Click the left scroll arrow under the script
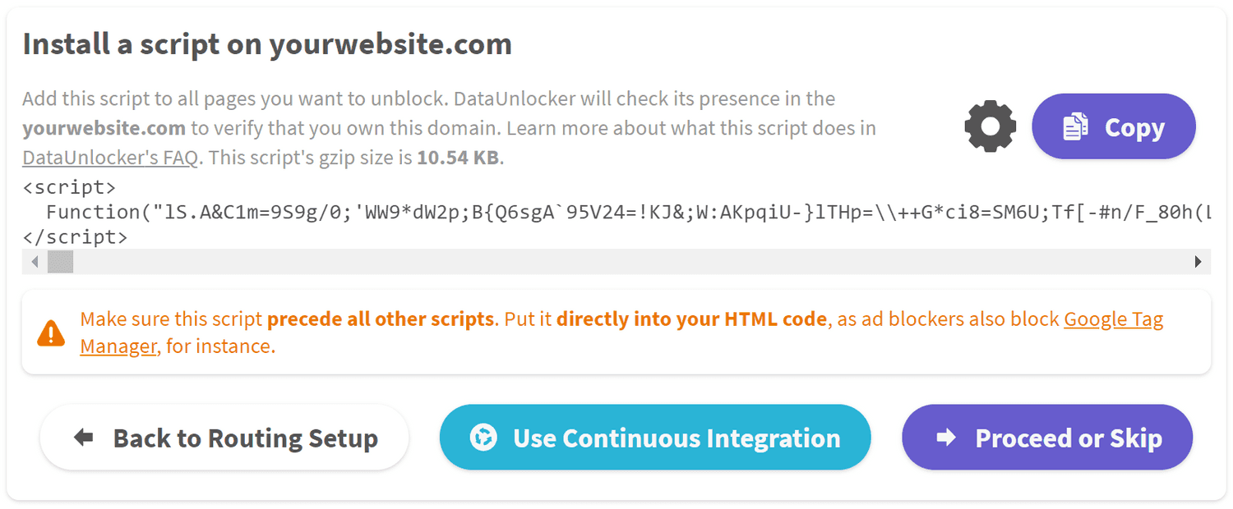The image size is (1233, 509). tap(34, 261)
